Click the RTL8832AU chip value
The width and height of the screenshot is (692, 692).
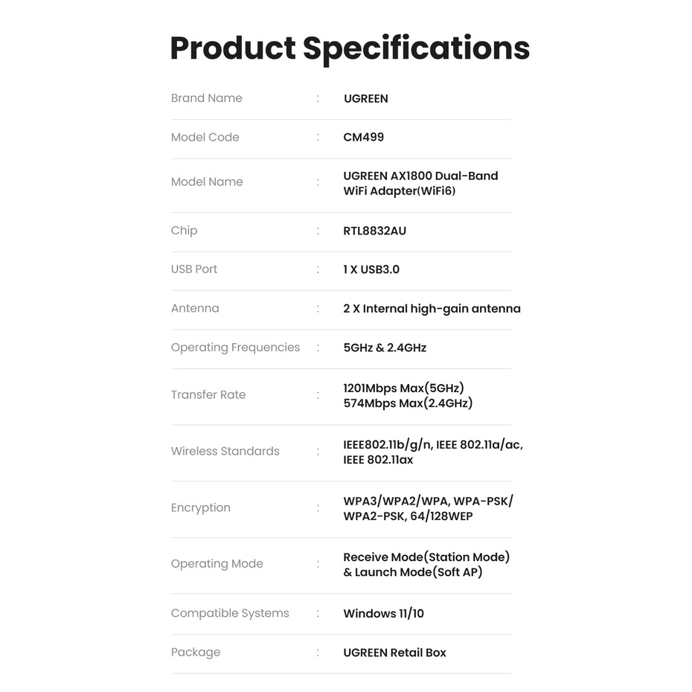(374, 231)
